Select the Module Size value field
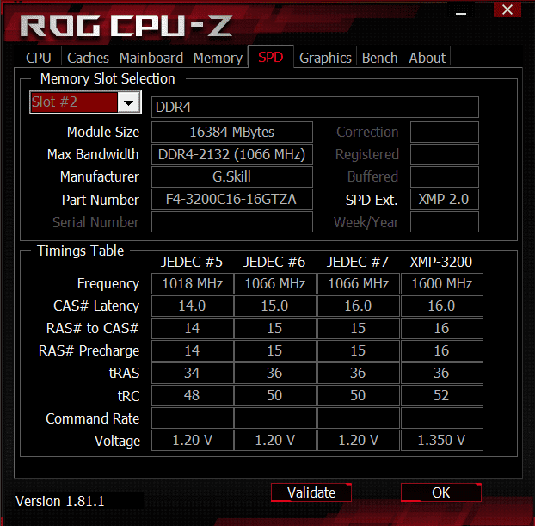Image resolution: width=535 pixels, height=526 pixels. tap(232, 133)
